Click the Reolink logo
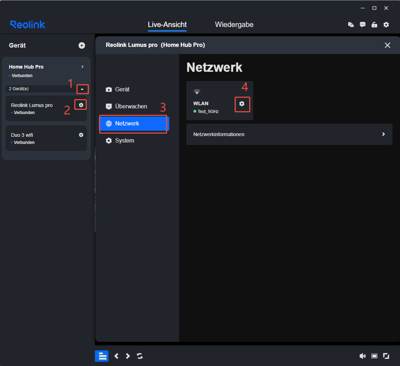 (x=27, y=25)
